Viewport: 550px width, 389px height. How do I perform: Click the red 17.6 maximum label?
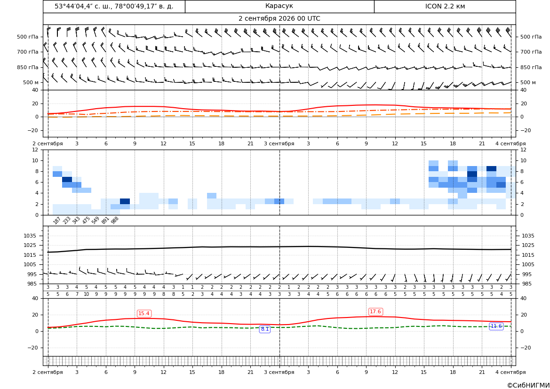click(375, 311)
